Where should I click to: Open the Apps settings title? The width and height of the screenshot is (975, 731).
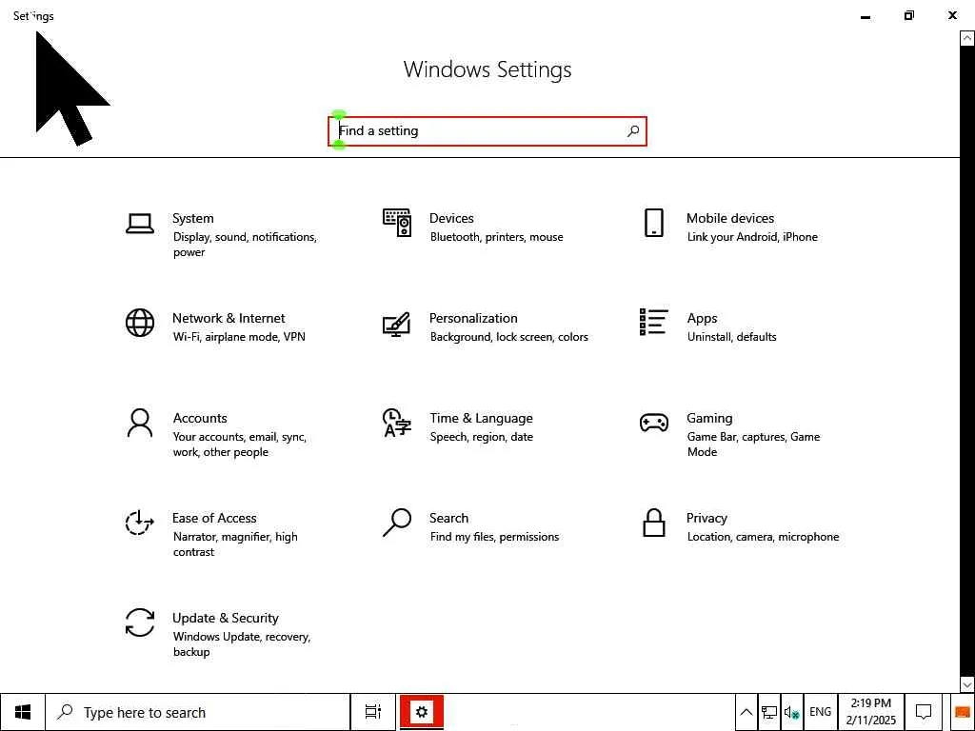[702, 318]
